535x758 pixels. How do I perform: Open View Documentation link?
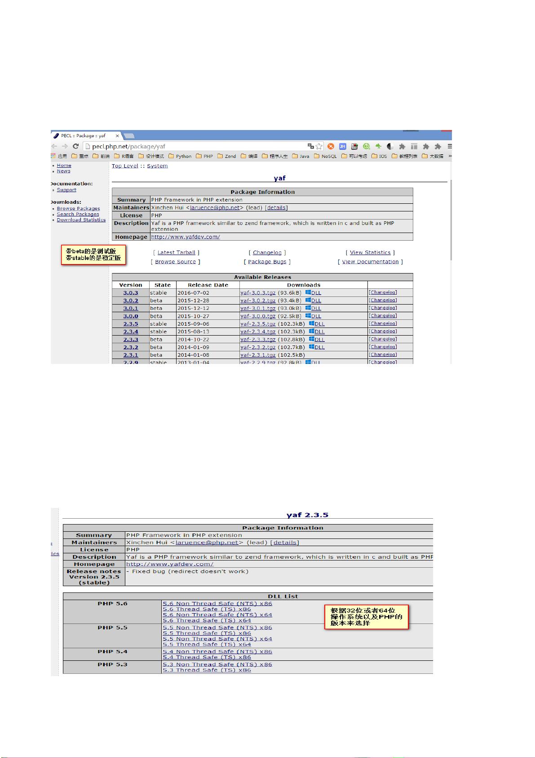(x=371, y=261)
